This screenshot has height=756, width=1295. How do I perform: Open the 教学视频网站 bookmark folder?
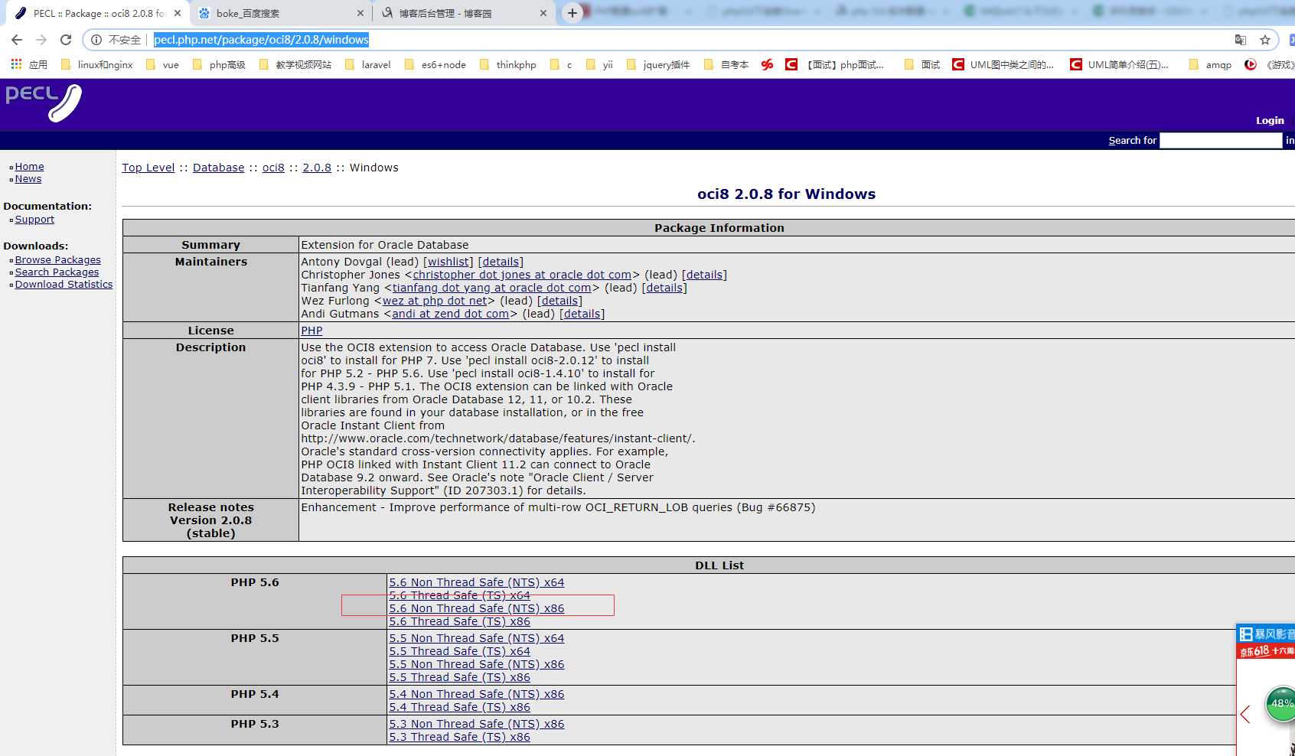pos(295,64)
